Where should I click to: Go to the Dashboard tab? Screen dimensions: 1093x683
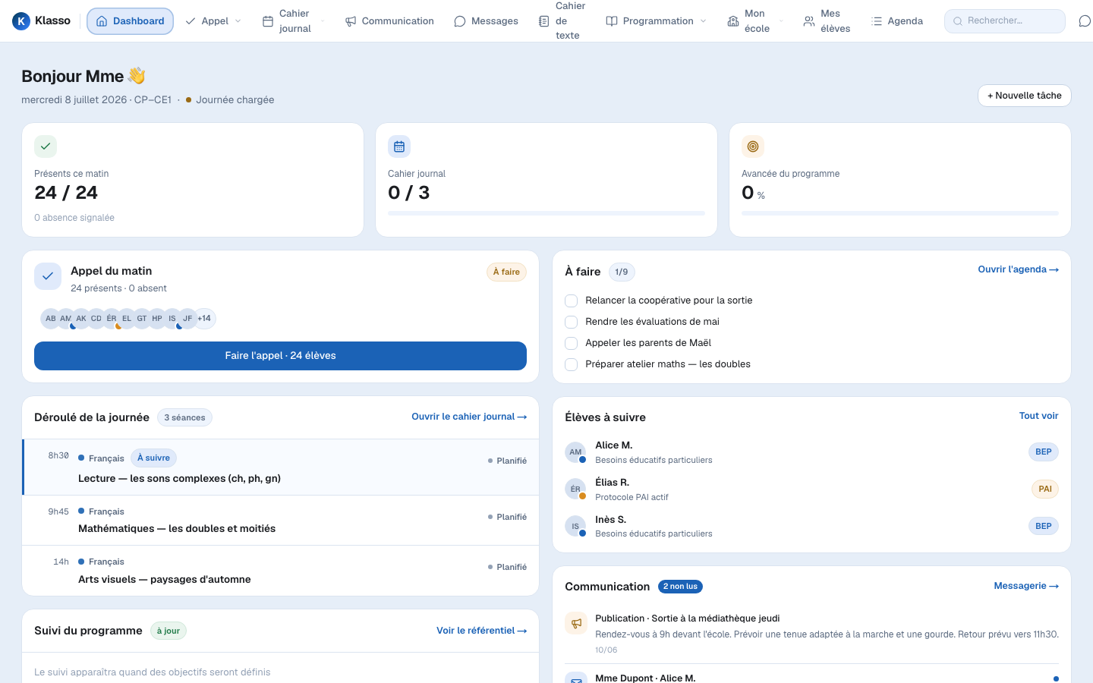tap(131, 21)
